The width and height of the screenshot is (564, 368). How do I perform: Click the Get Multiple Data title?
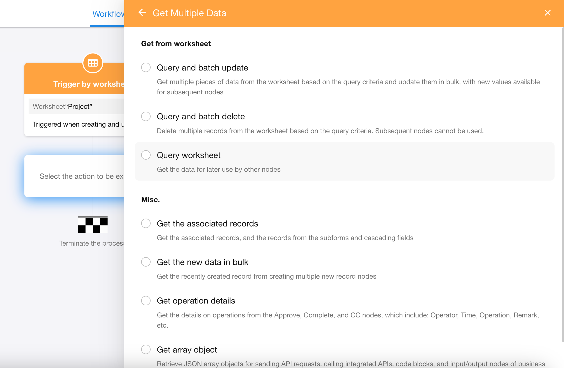tap(189, 13)
